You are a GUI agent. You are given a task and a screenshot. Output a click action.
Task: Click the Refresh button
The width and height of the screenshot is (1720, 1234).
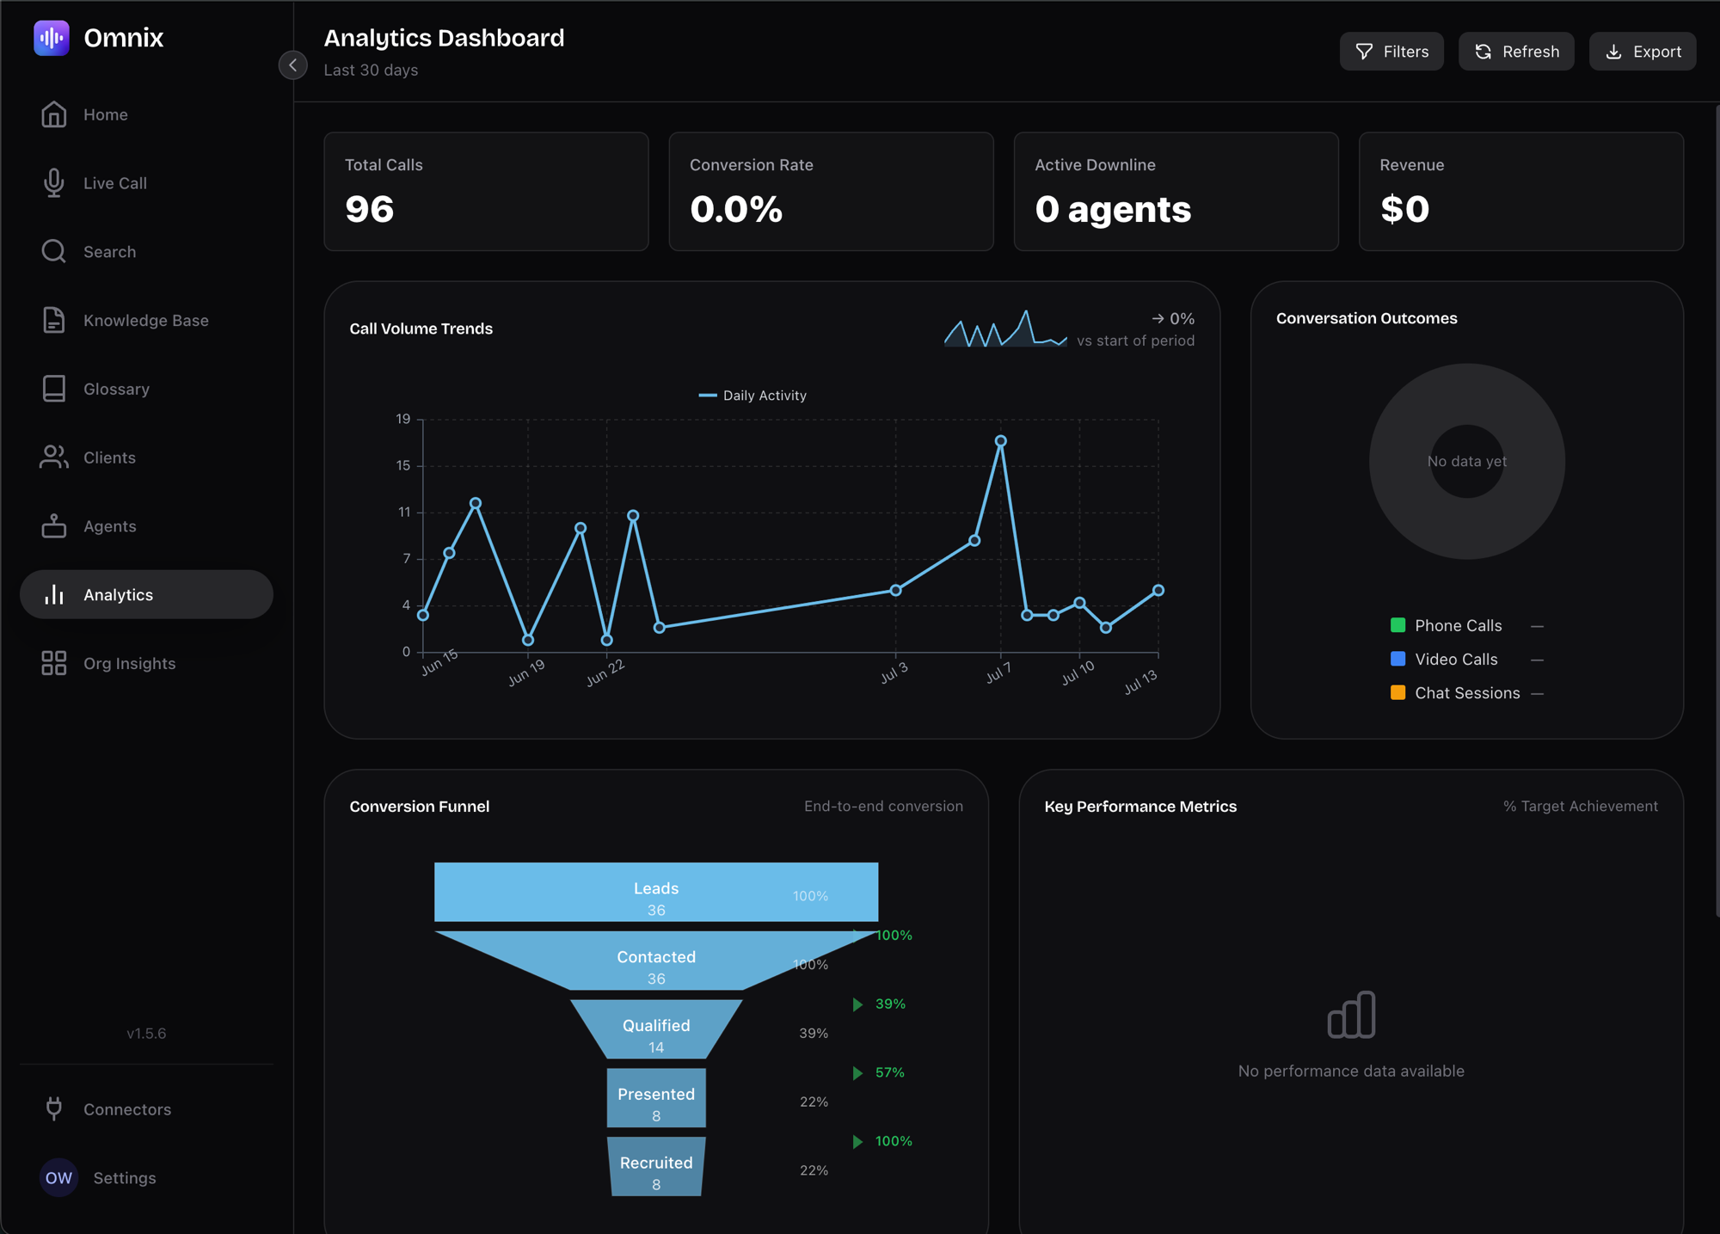[1516, 52]
